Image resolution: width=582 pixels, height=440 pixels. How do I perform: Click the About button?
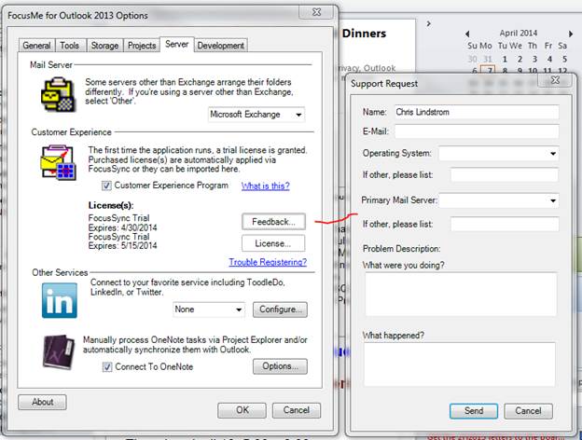click(42, 402)
